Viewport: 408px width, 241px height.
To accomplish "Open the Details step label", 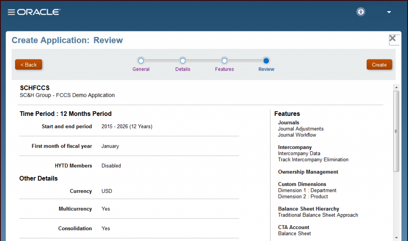I will (182, 69).
